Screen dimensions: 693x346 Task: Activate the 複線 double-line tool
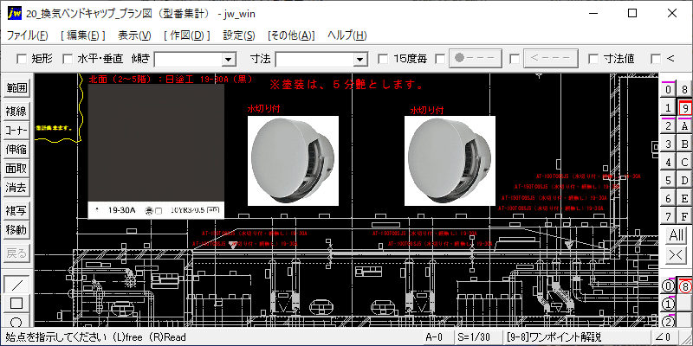(16, 112)
